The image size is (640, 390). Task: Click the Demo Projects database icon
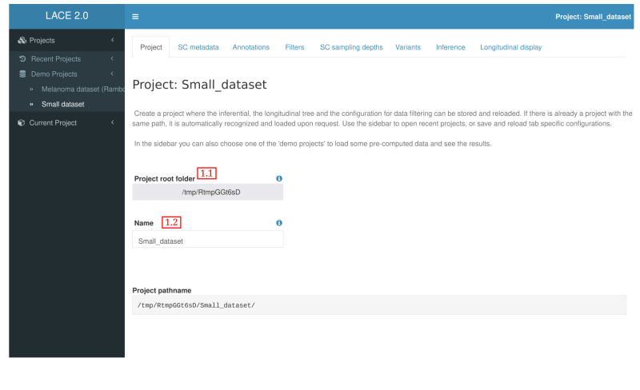[22, 74]
